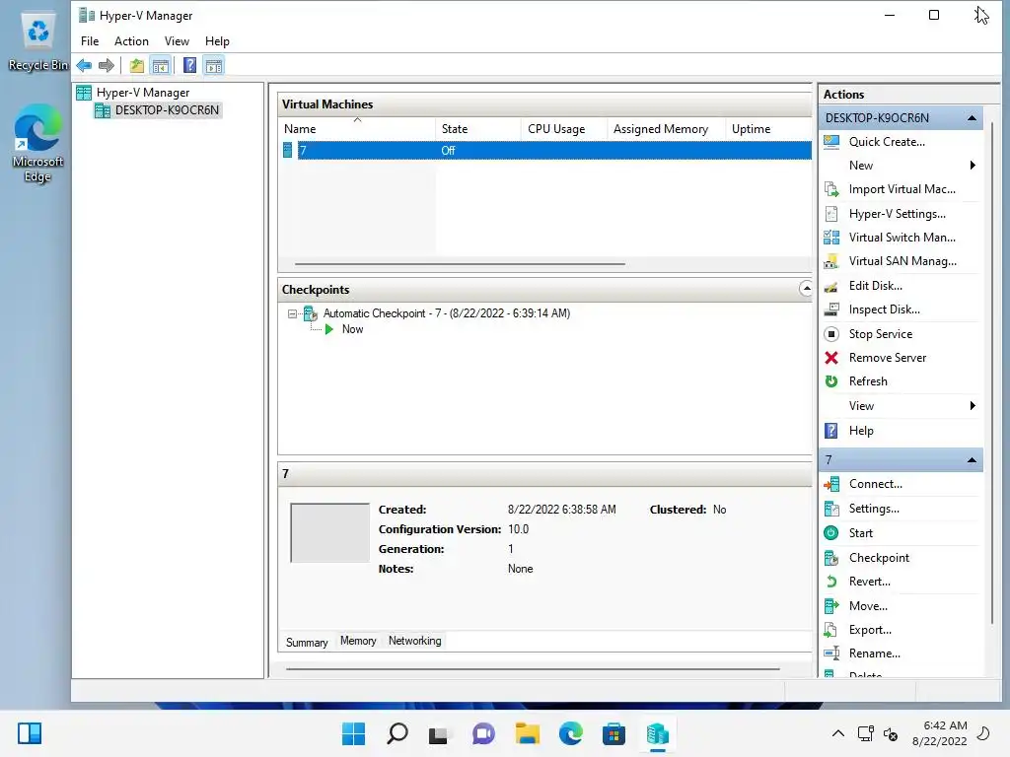Toggle the Show/Hide Action Pane toolbar icon
The width and height of the screenshot is (1010, 757).
point(214,65)
